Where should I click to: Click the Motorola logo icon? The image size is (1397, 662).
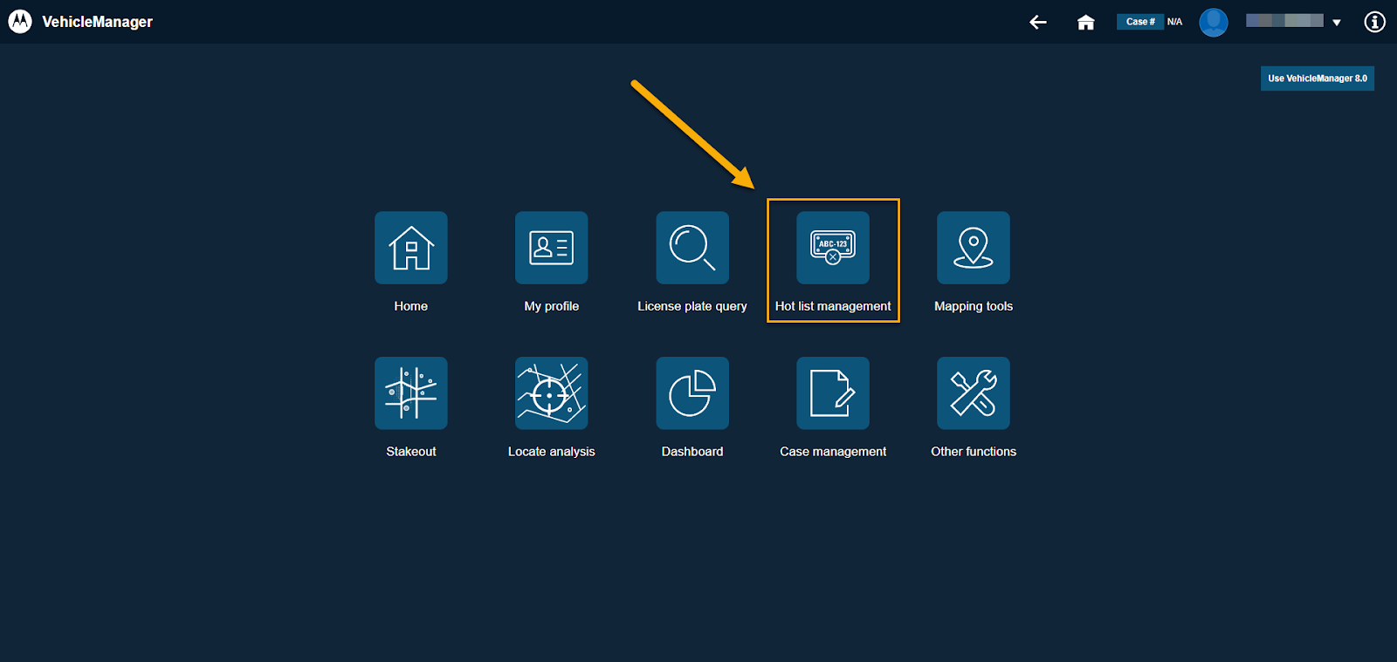click(x=20, y=22)
